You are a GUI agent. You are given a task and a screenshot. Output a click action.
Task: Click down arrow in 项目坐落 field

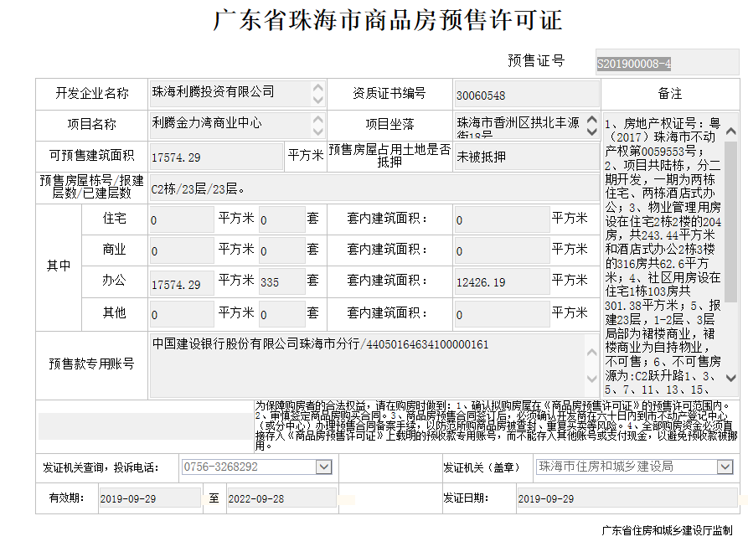click(x=592, y=132)
